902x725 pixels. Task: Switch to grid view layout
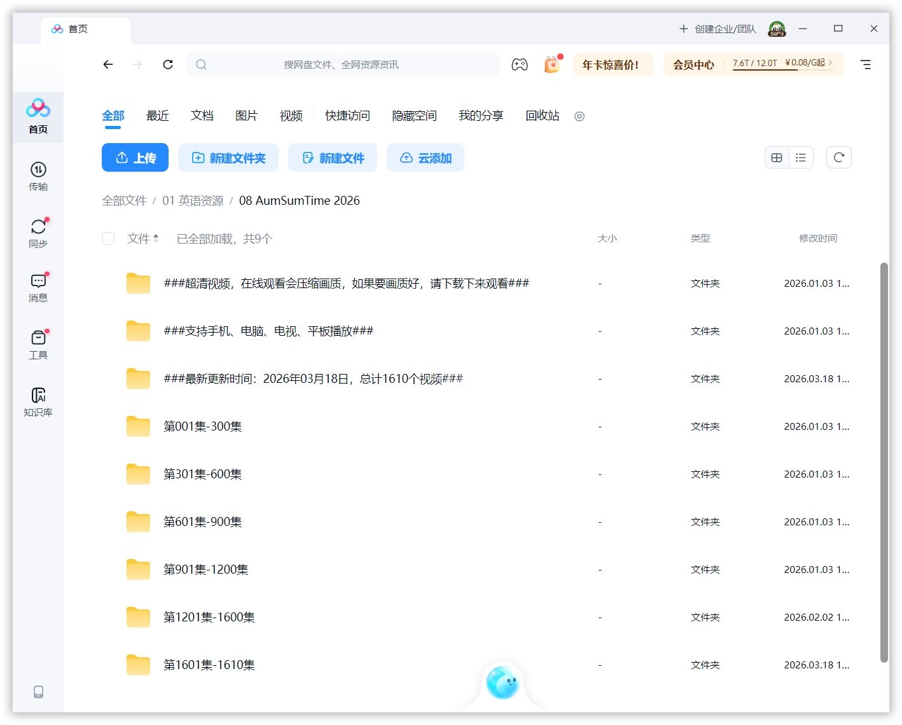tap(777, 157)
